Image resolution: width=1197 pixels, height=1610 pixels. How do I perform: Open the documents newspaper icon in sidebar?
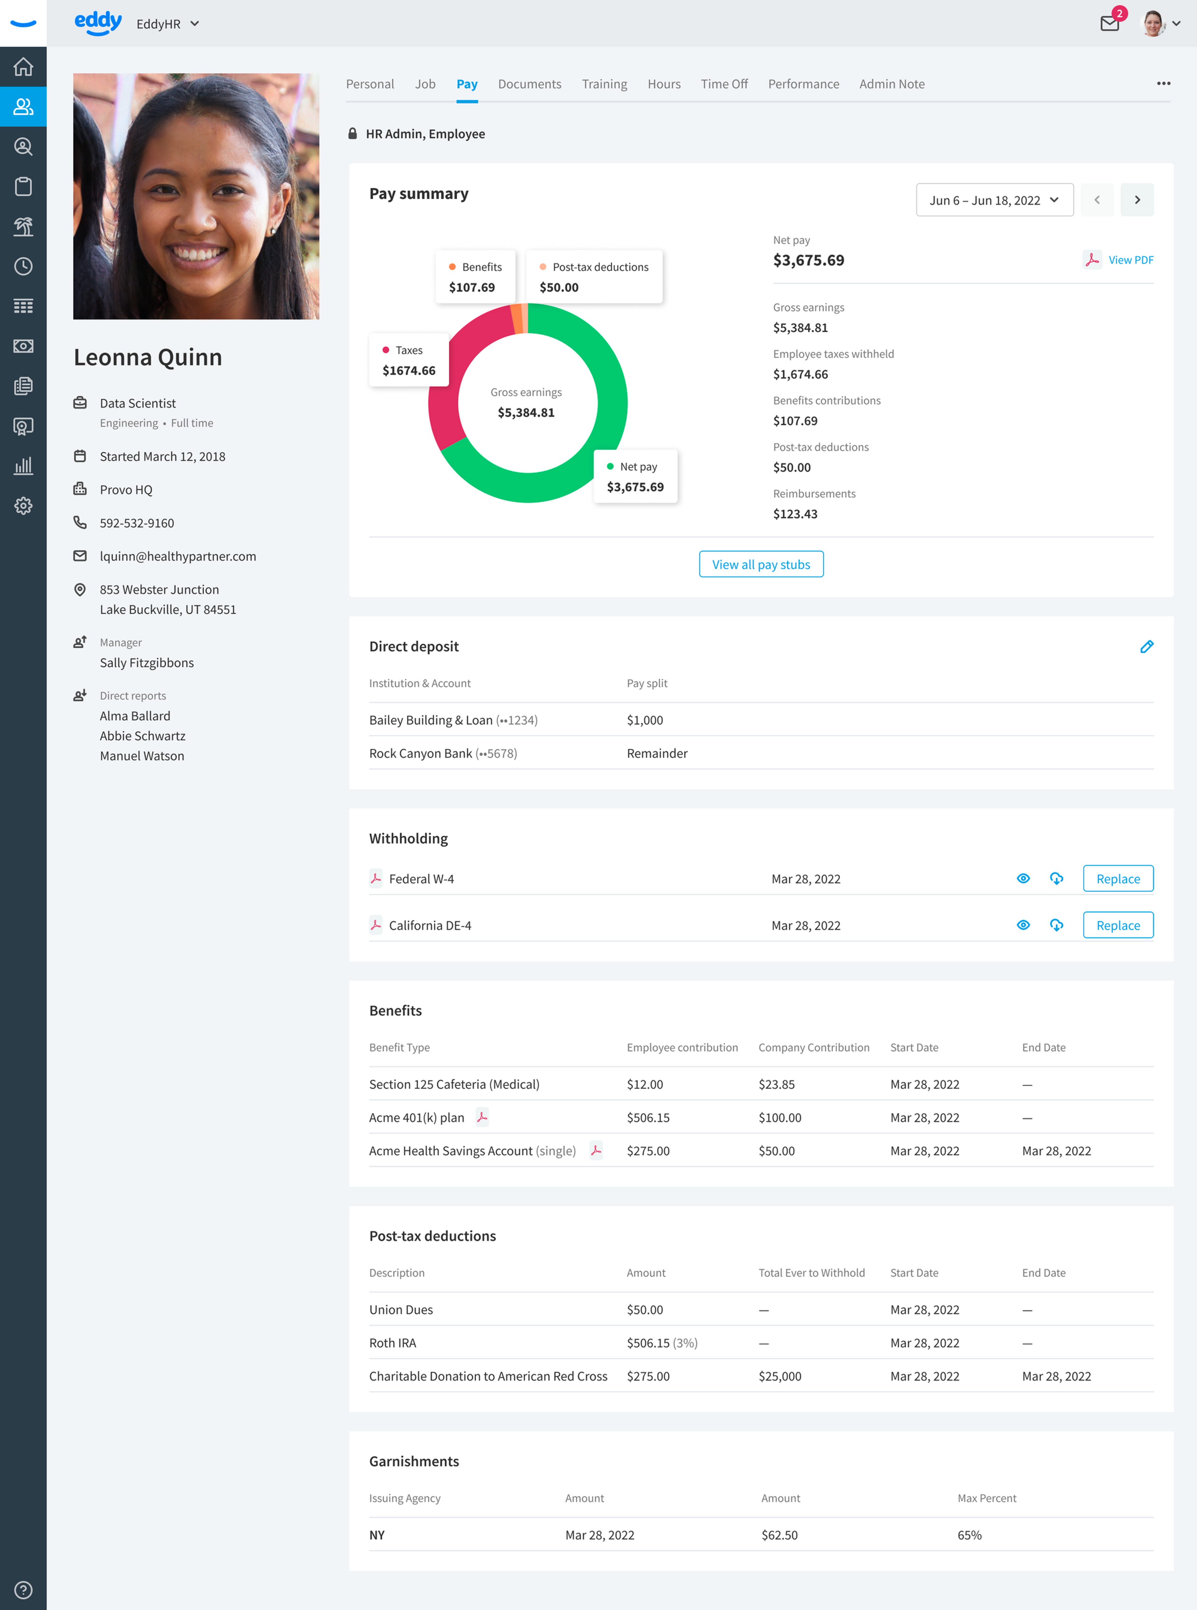tap(23, 386)
